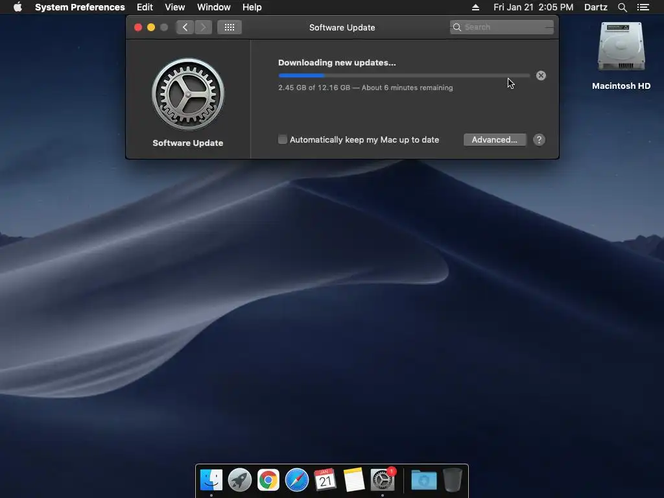This screenshot has height=498, width=664.
Task: Click the 'Downloading new updates...' heading
Action: pyautogui.click(x=337, y=63)
